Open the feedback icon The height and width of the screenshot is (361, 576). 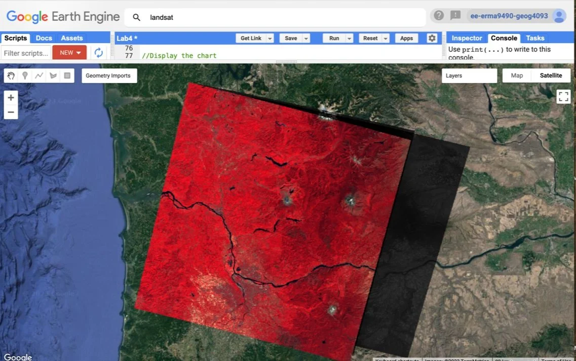[455, 15]
